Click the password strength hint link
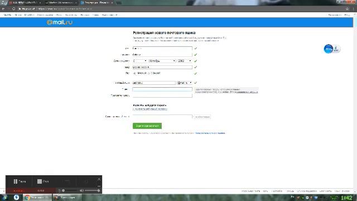The height and width of the screenshot is (201, 357). coord(247,92)
